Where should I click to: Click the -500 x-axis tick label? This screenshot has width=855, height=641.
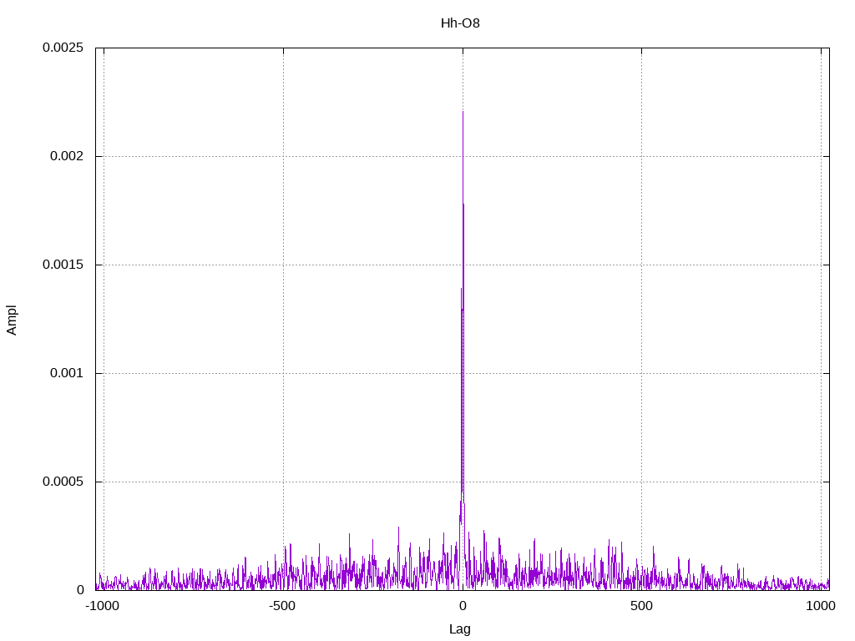point(282,606)
